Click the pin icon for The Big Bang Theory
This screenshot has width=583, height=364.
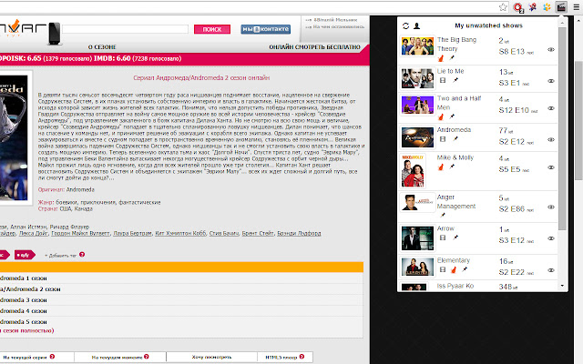click(x=452, y=57)
